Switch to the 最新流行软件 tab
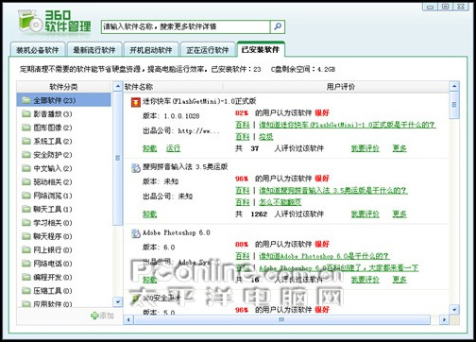Screen dimensions: 476x342 94,50
